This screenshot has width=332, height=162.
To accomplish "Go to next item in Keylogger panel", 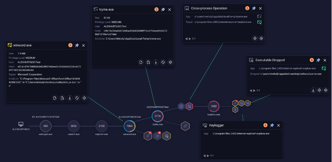I will pos(208,156).
